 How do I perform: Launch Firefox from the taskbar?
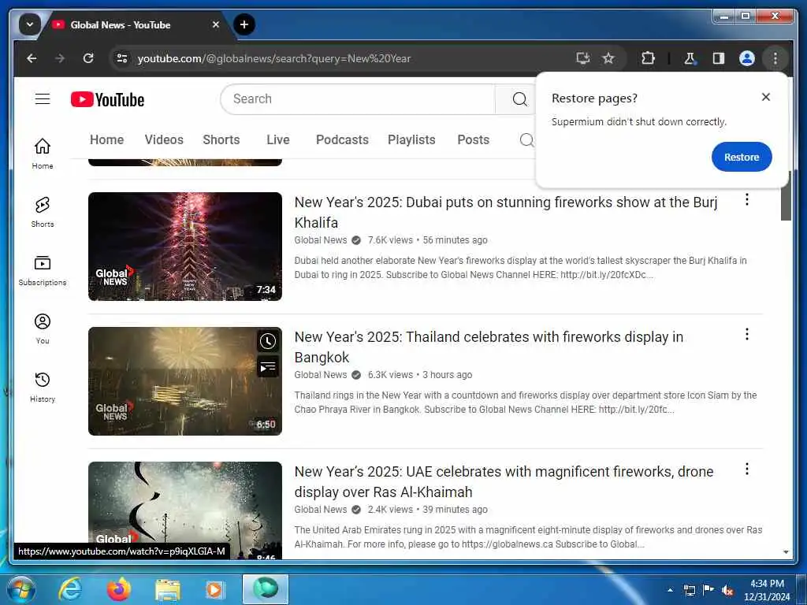tap(119, 589)
